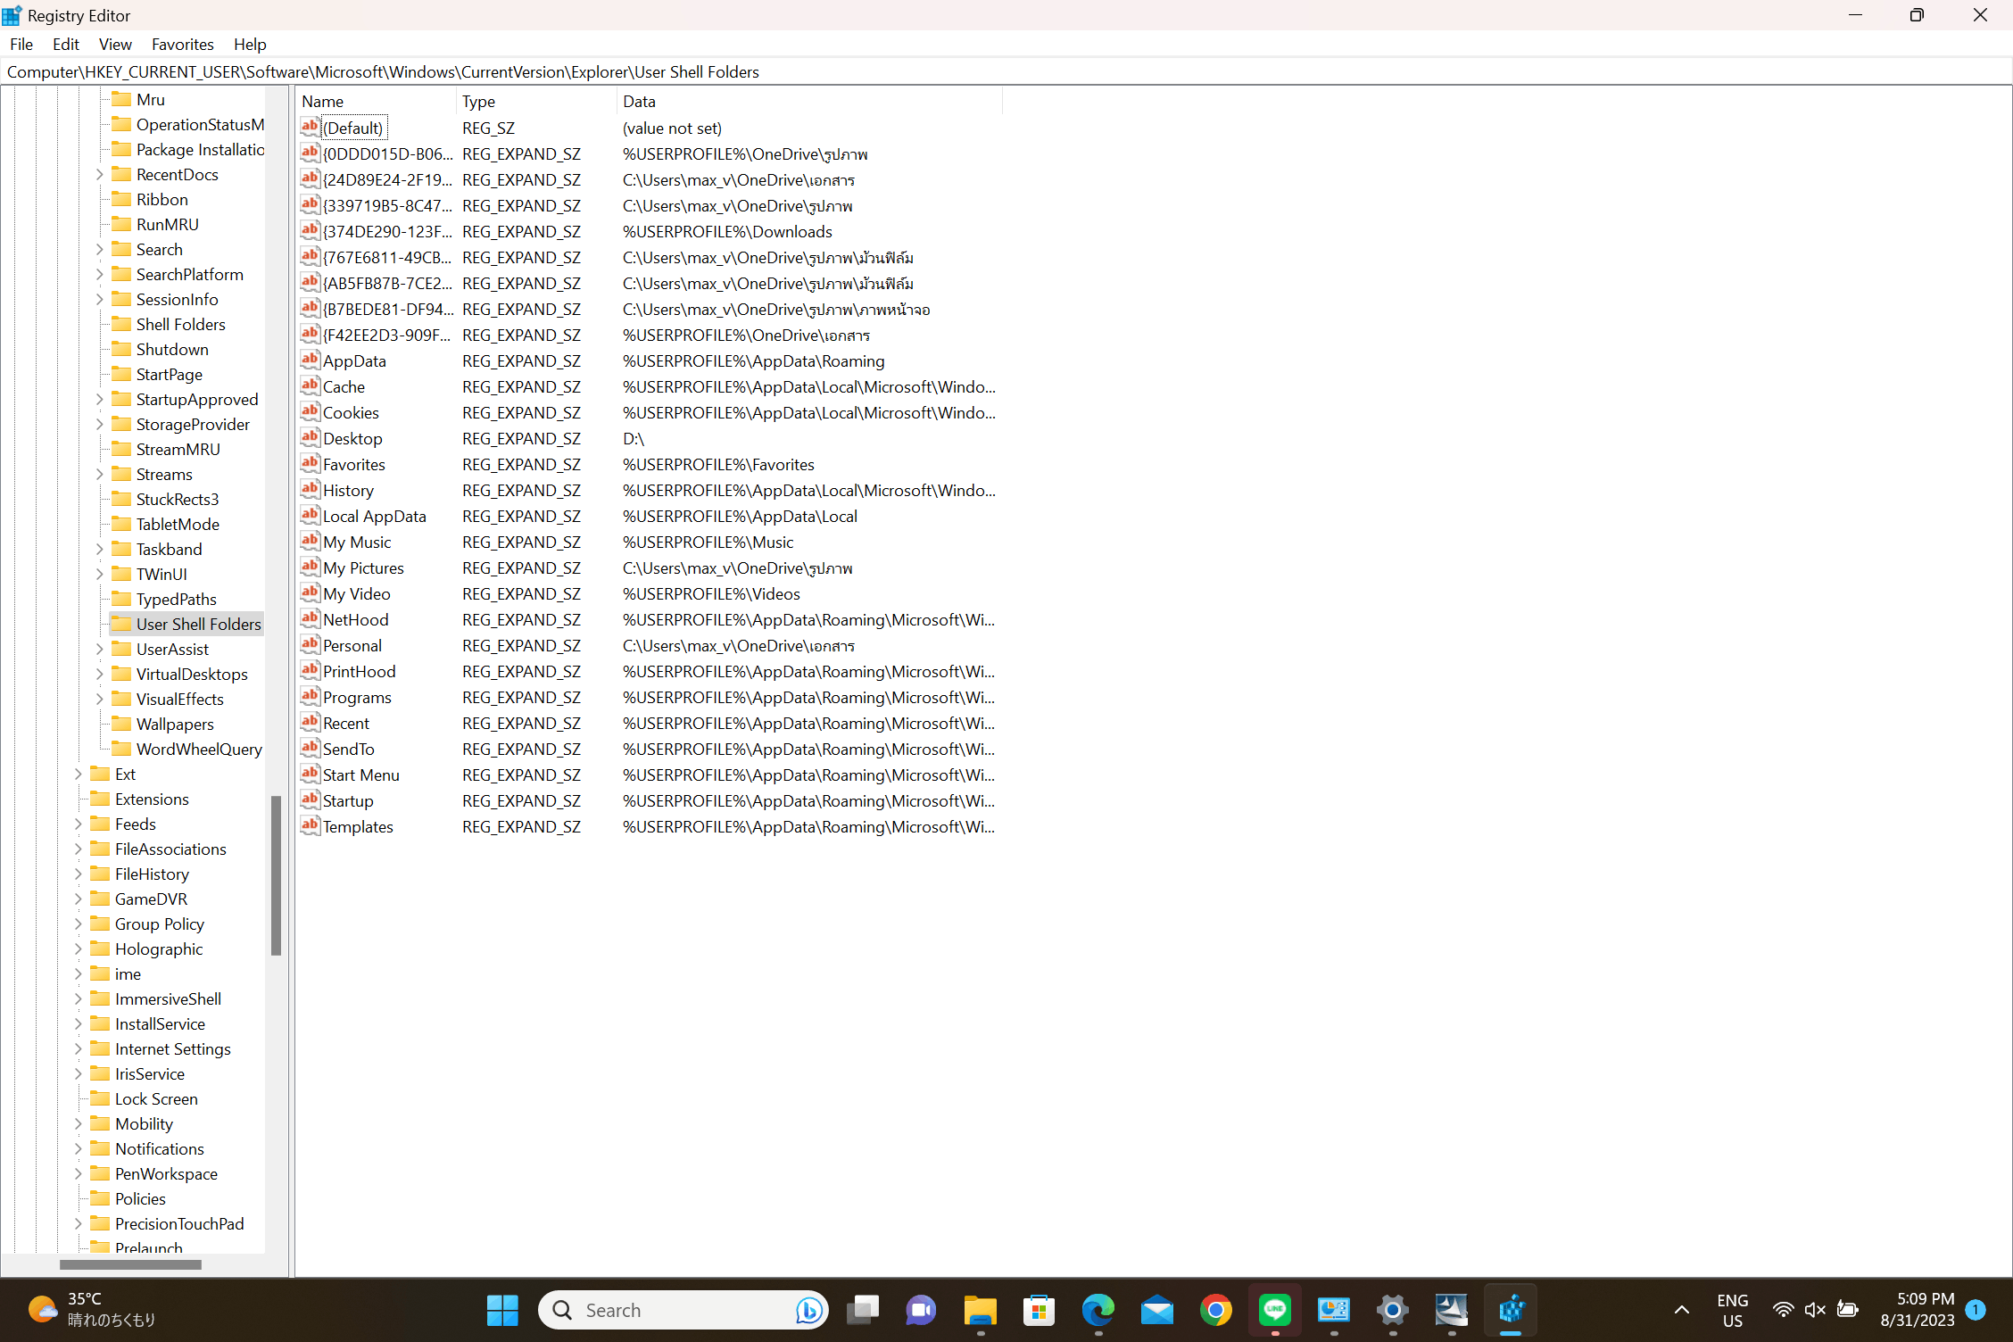
Task: Open the Edit menu
Action: click(x=65, y=44)
